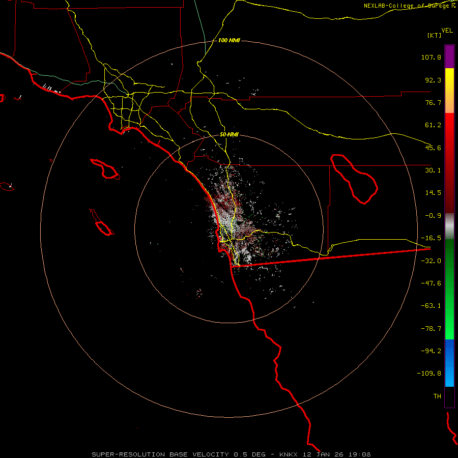Select the 14.5 legend value

click(433, 193)
